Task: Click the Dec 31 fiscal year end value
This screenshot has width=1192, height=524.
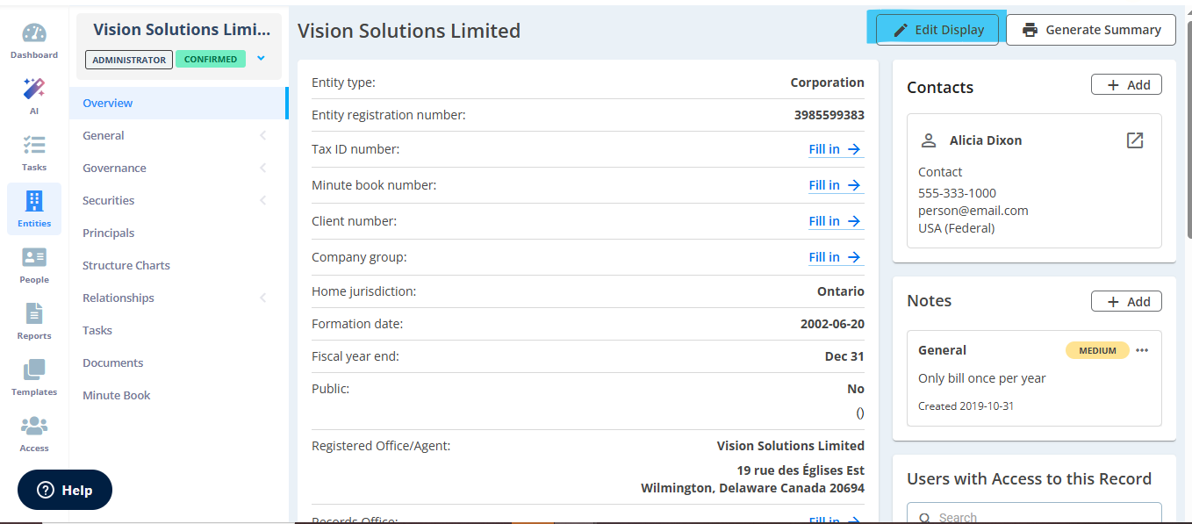Action: click(x=844, y=356)
